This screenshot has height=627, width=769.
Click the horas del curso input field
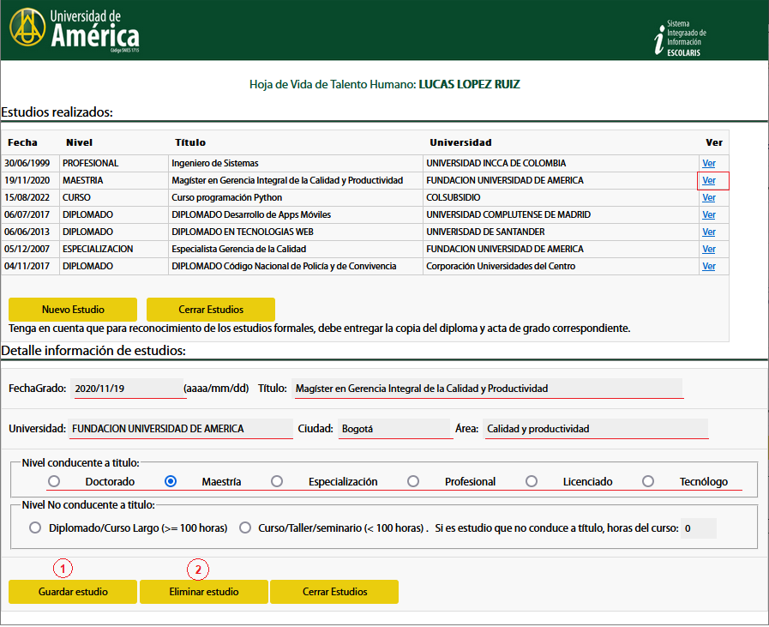click(699, 528)
